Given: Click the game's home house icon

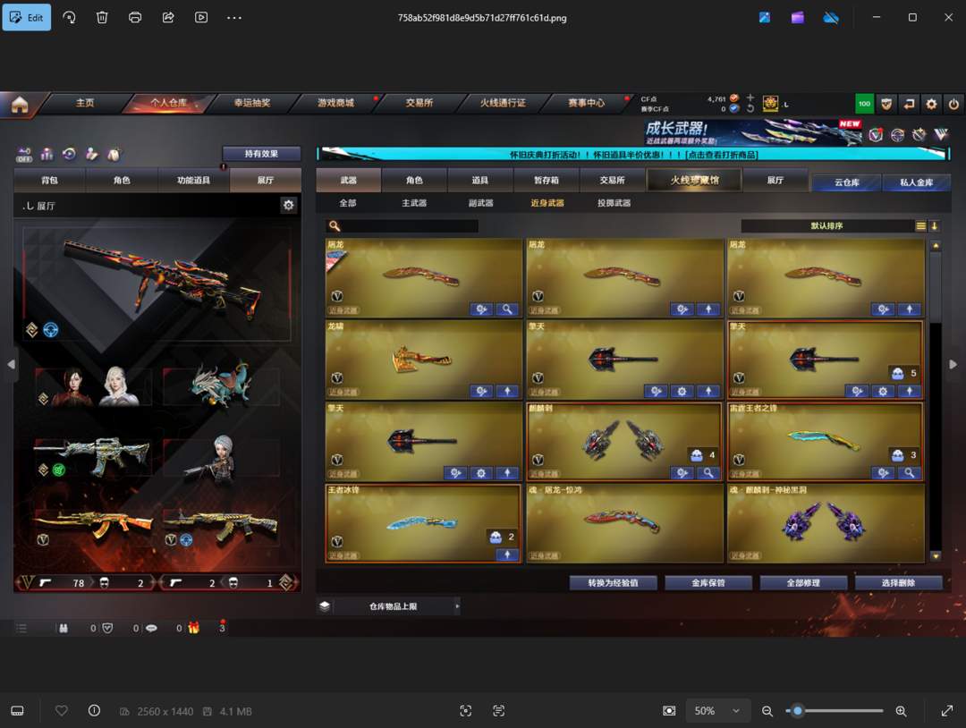Looking at the screenshot, I should [20, 104].
